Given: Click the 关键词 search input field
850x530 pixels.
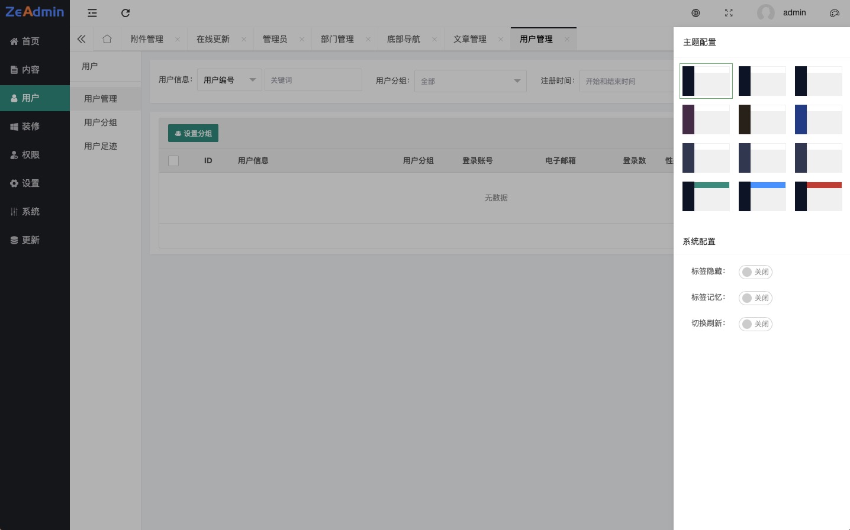Looking at the screenshot, I should coord(313,80).
